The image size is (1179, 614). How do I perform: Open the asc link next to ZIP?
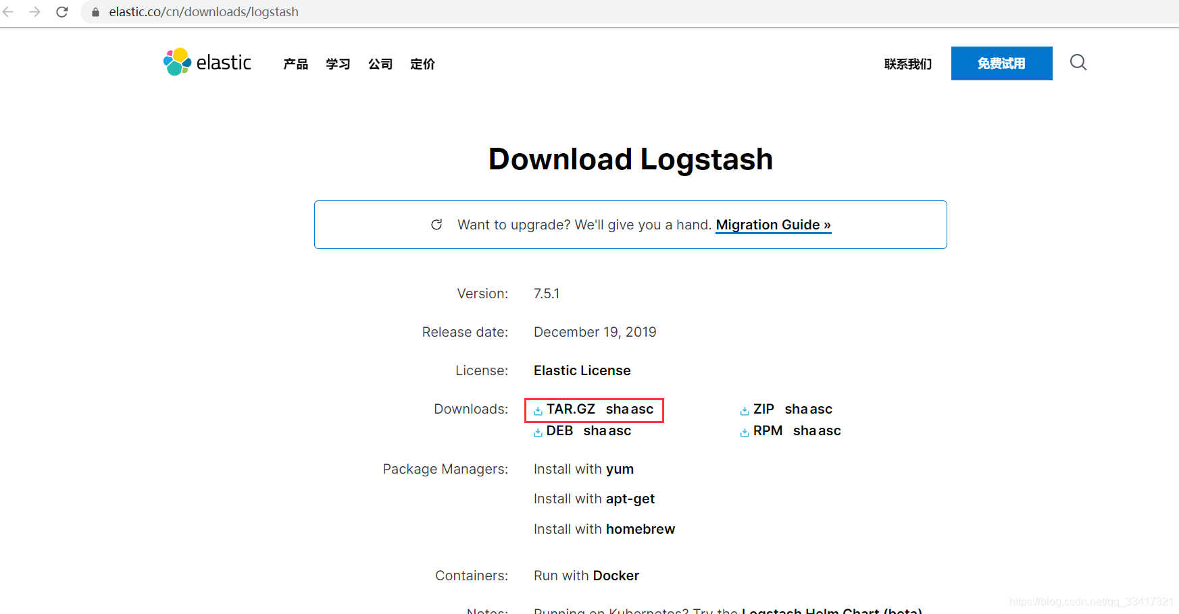point(821,409)
